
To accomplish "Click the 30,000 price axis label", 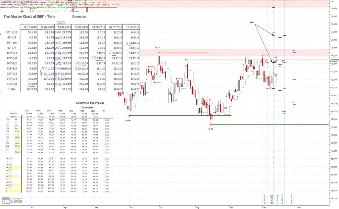I will coord(334,183).
